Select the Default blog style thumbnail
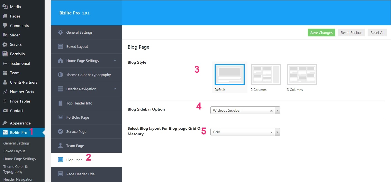This screenshot has width=391, height=182. point(230,74)
